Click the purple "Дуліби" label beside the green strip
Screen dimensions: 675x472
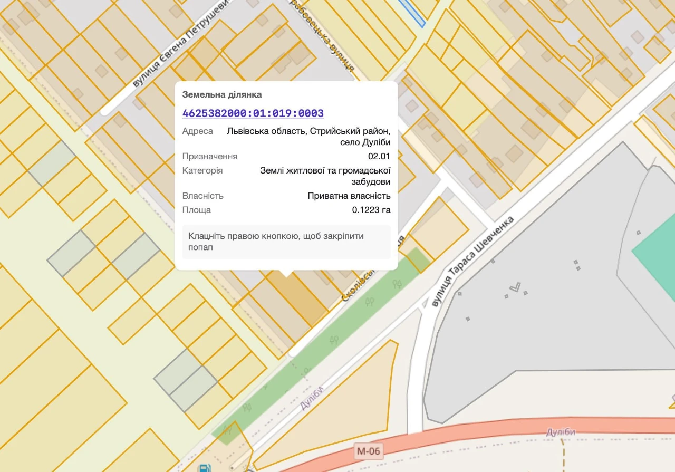pyautogui.click(x=311, y=399)
